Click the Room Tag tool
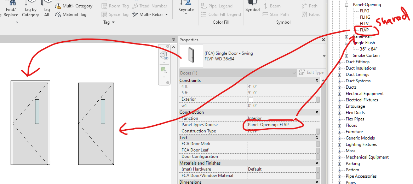Viewport: 413px width, 184px height. (115, 6)
